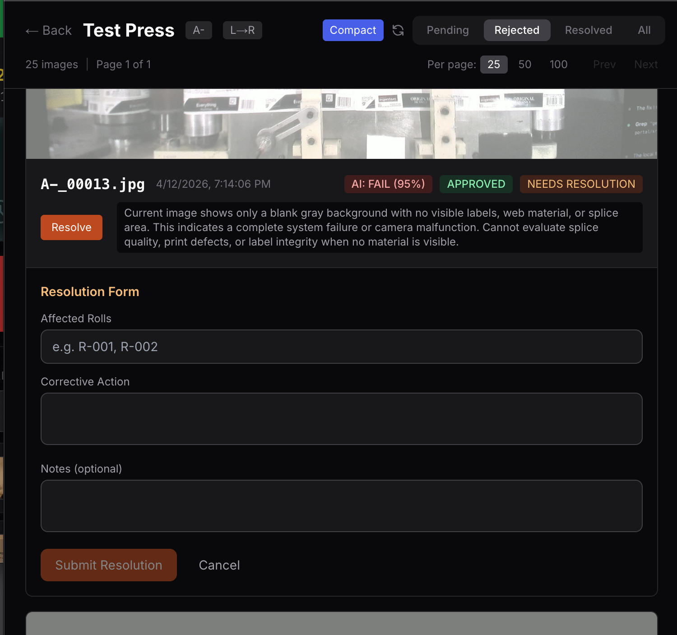Click the Prev page link
Viewport: 677px width, 635px height.
pos(604,65)
